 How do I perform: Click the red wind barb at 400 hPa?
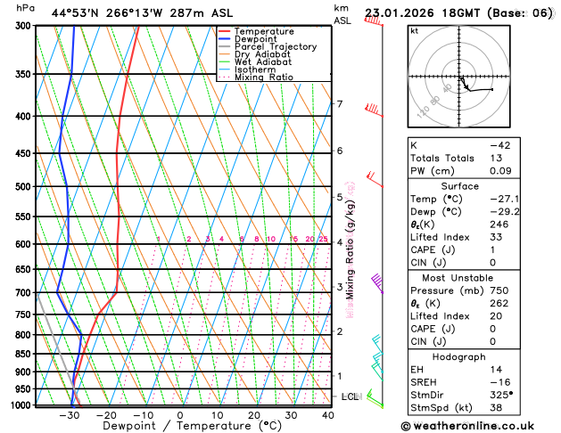(x=374, y=110)
